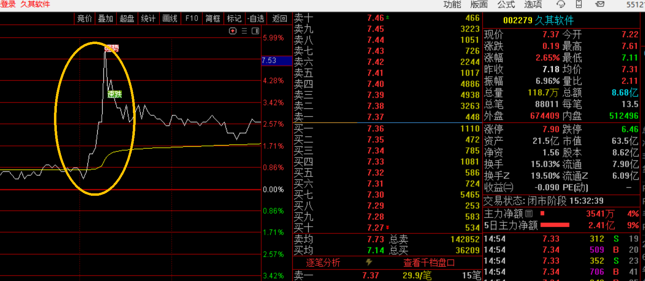Click the small up arrow next to 7.46
Screen dimensions: 645x281
pos(387,18)
